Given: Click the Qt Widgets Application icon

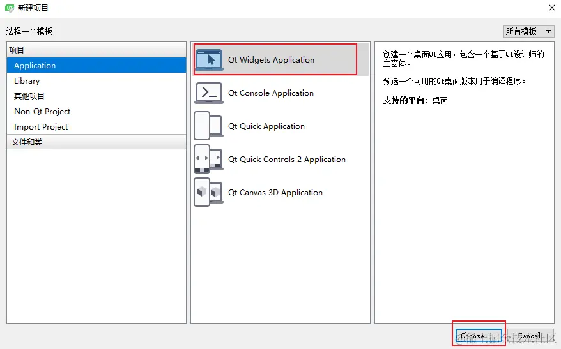Looking at the screenshot, I should coord(210,59).
